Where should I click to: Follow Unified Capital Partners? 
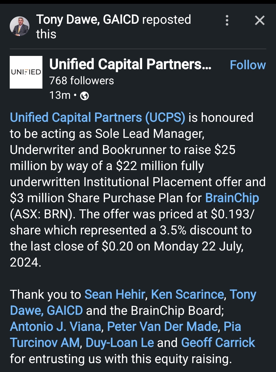tap(248, 65)
